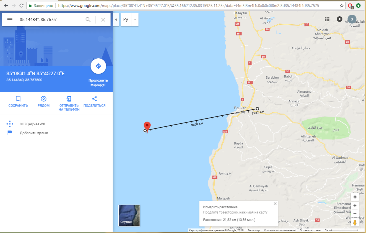Open the hamburger menu in search box
This screenshot has height=233, width=366.
[10, 20]
